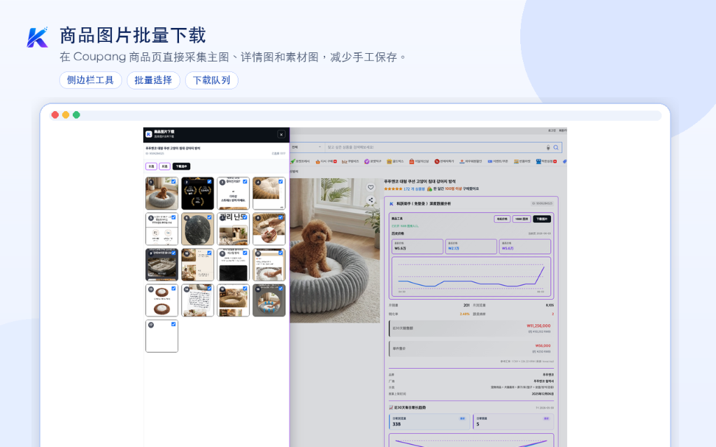Open the biz Coupang Biz category link
Screen dimensions: 716x447
tap(350, 161)
